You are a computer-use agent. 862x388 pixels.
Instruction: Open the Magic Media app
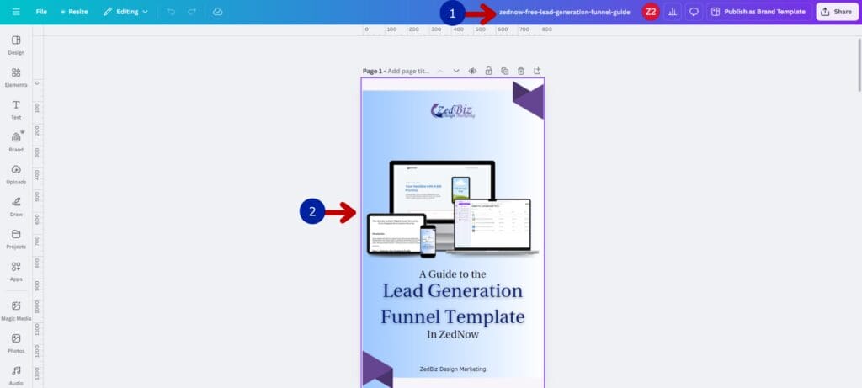[16, 311]
